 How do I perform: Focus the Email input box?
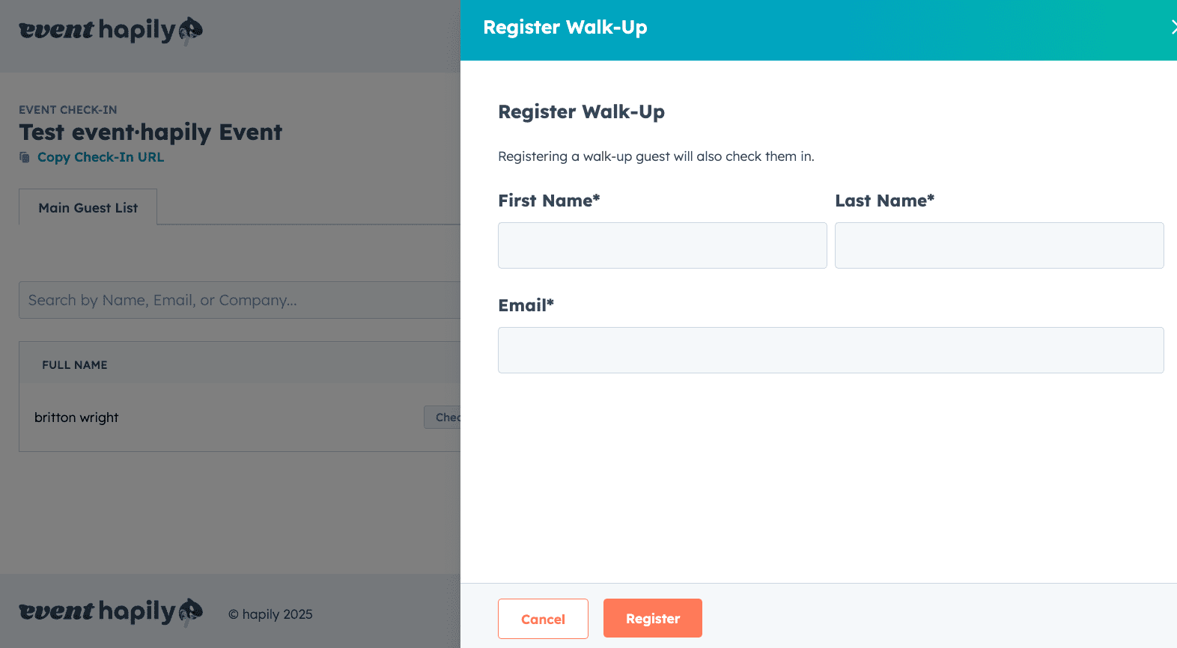[830, 350]
